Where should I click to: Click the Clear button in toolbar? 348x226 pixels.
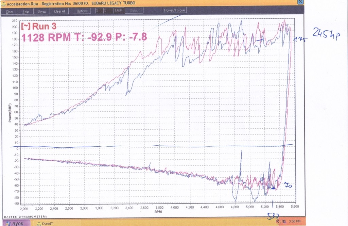click(x=10, y=11)
